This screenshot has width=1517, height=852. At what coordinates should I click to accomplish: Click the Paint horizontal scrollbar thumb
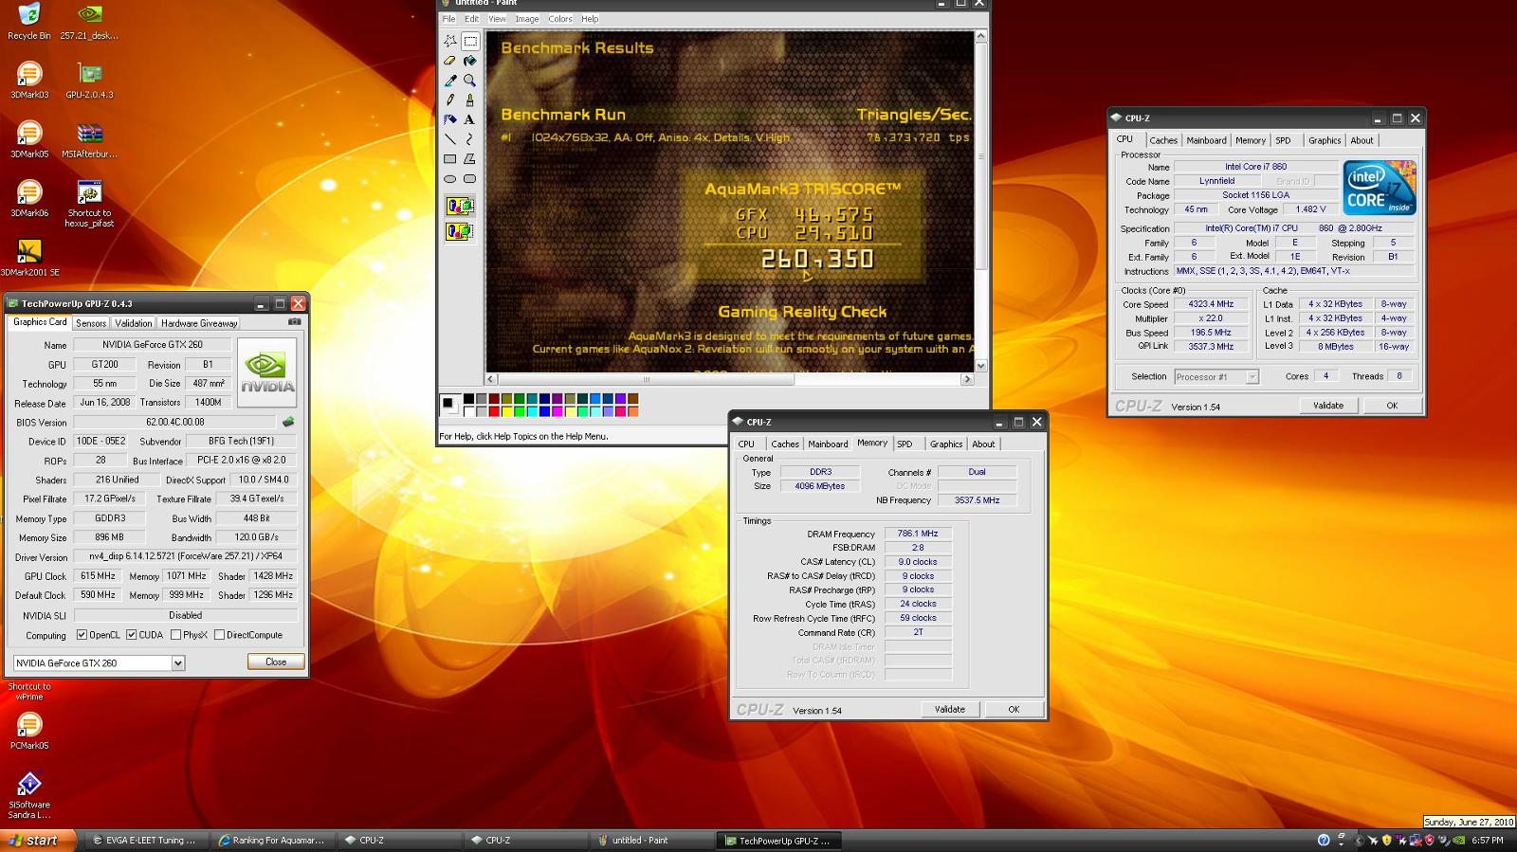[647, 379]
